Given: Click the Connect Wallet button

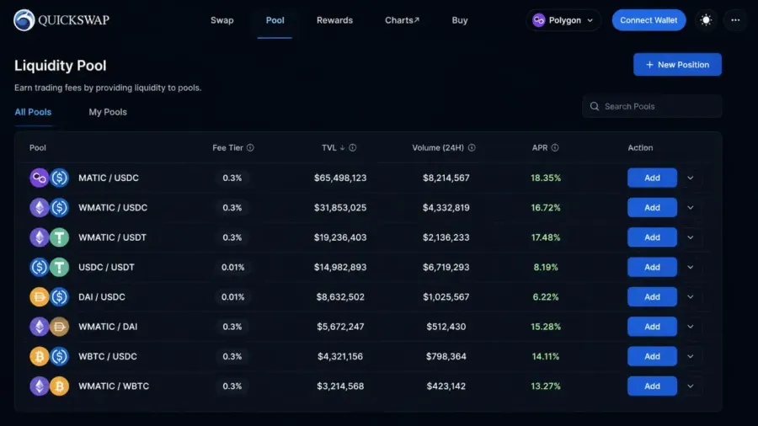Looking at the screenshot, I should pyautogui.click(x=649, y=20).
